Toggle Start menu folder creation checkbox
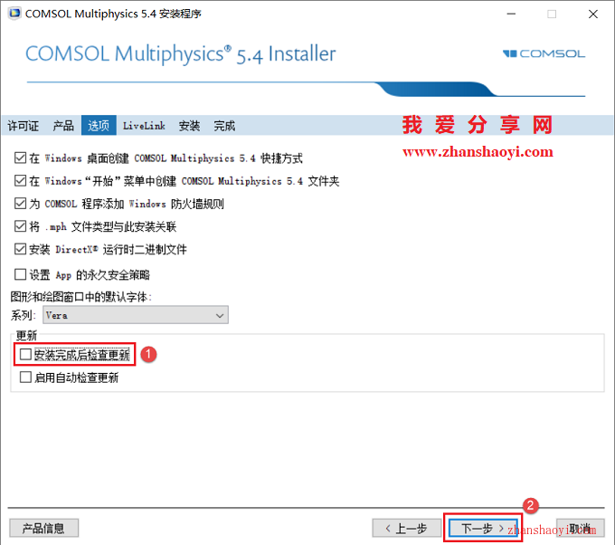Screen dimensions: 615x545 click(20, 181)
